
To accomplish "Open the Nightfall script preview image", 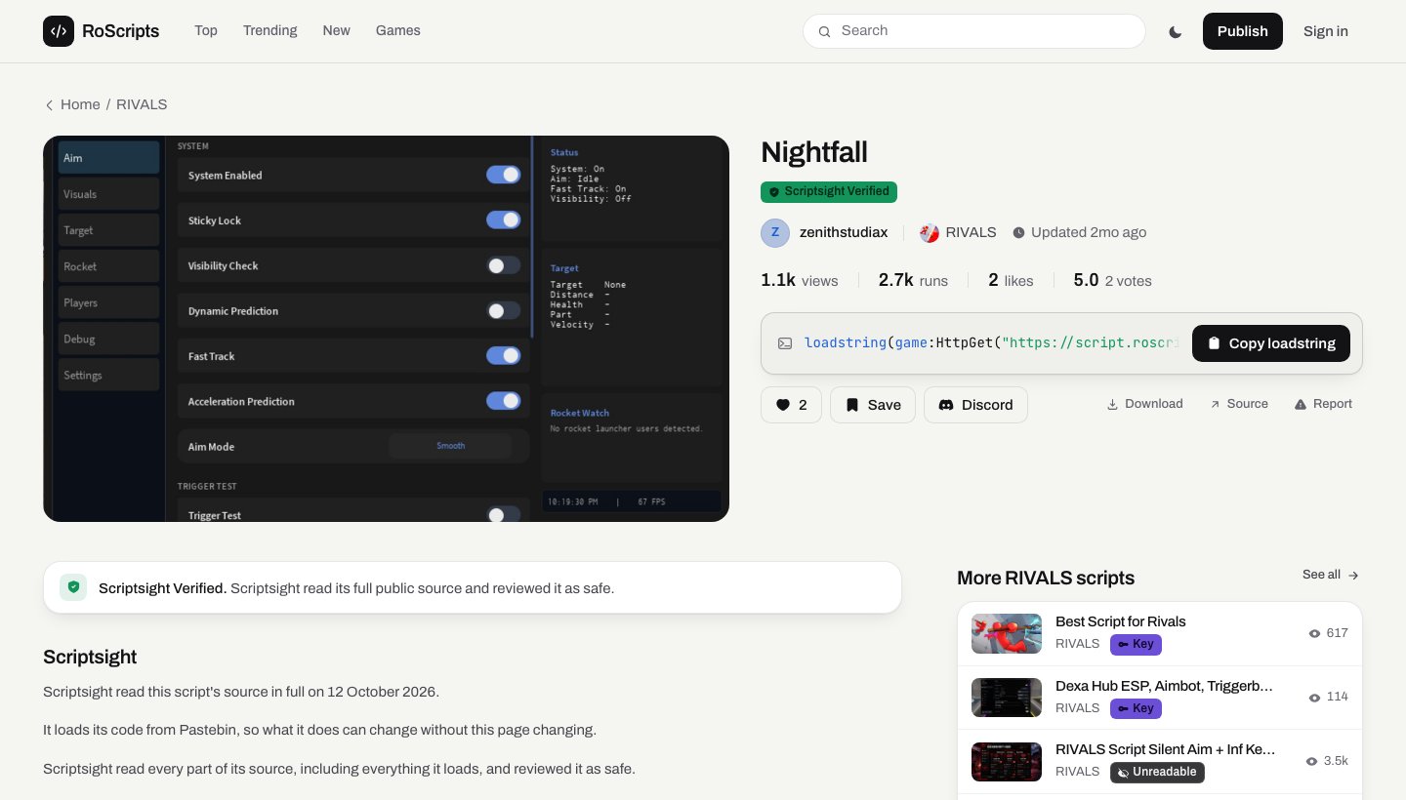I will coord(386,329).
